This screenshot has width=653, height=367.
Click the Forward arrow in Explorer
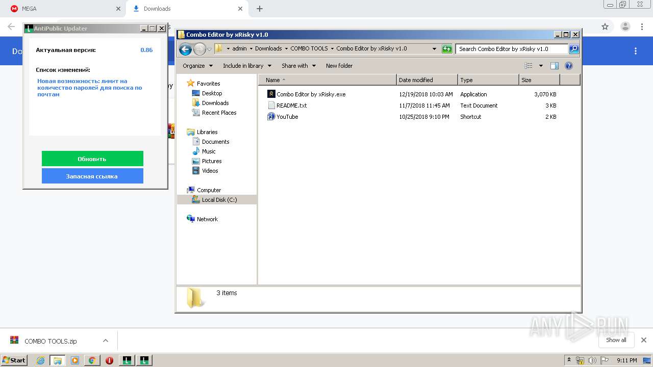199,49
